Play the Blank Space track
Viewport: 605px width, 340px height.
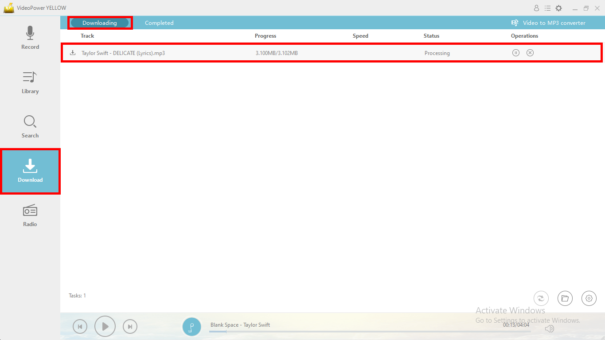[x=105, y=326]
